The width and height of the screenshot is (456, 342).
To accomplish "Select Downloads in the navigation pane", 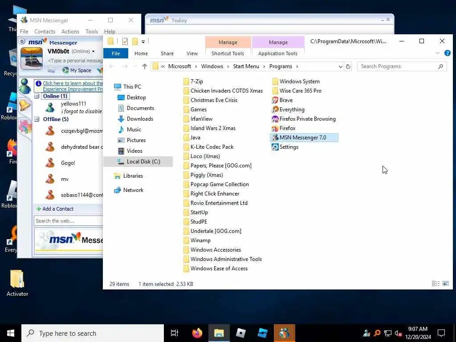I will [x=140, y=118].
